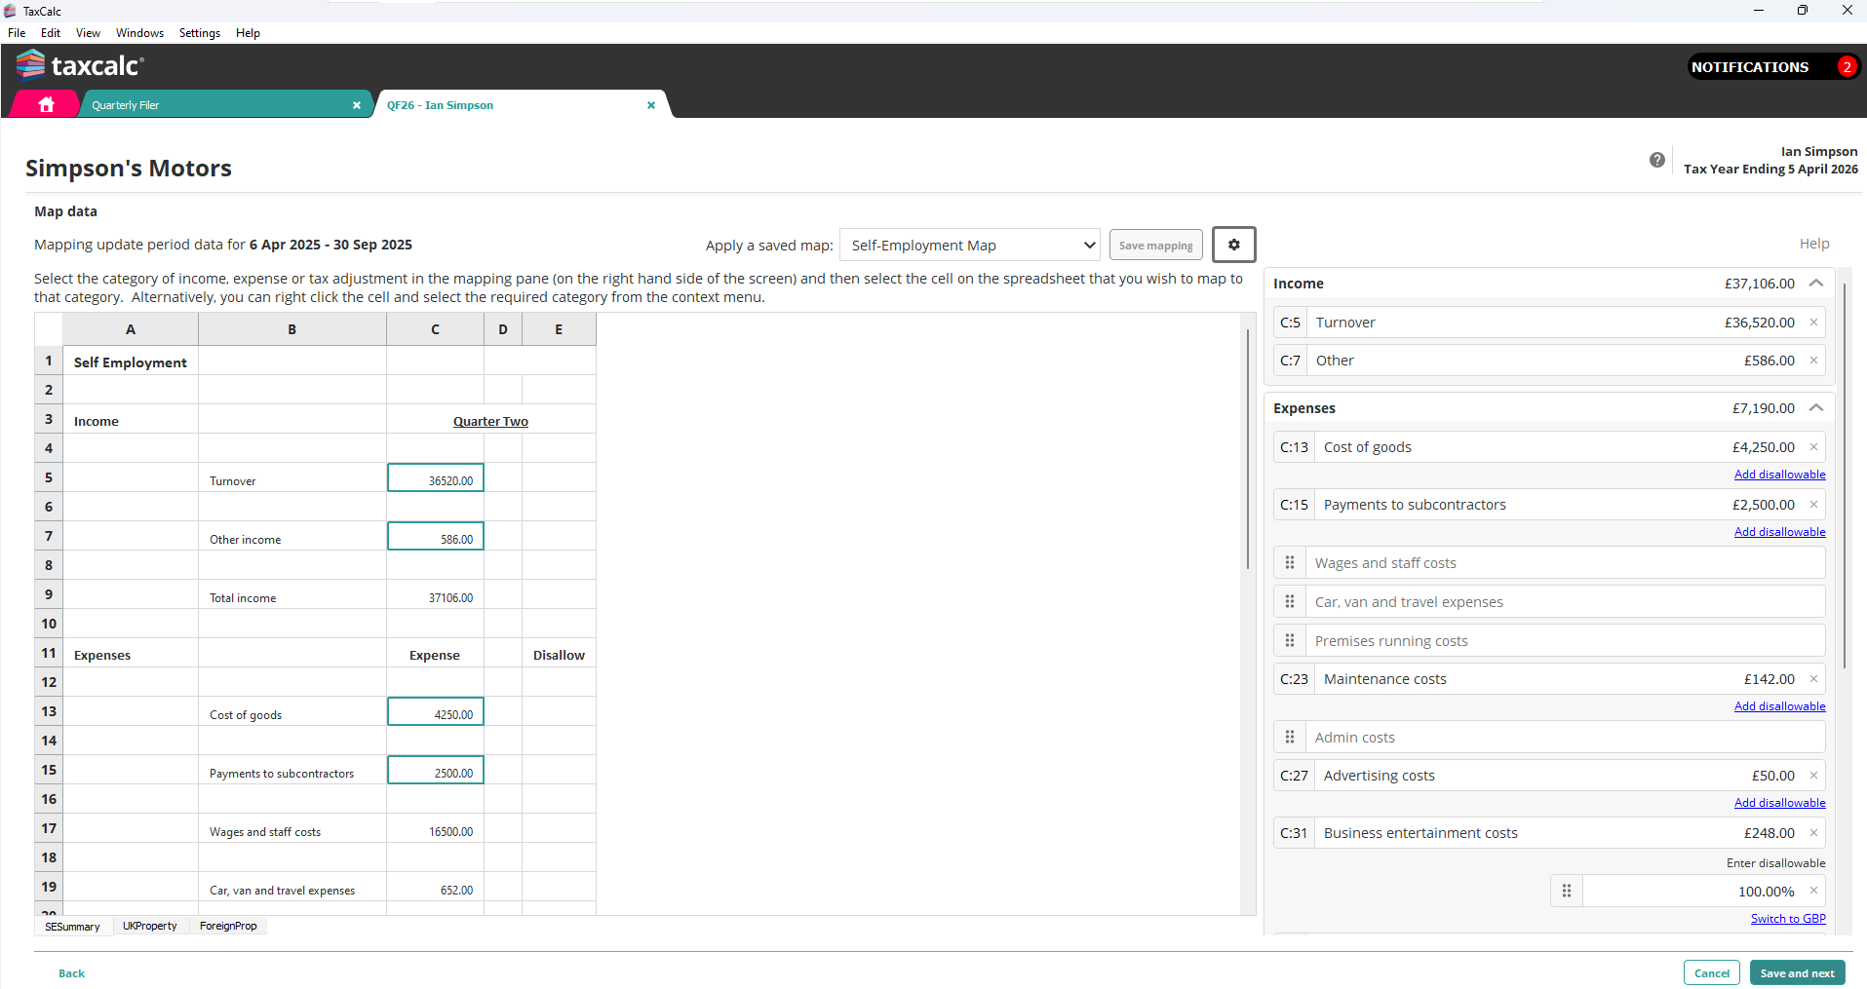The width and height of the screenshot is (1867, 989).
Task: Open the Settings menu
Action: click(199, 33)
